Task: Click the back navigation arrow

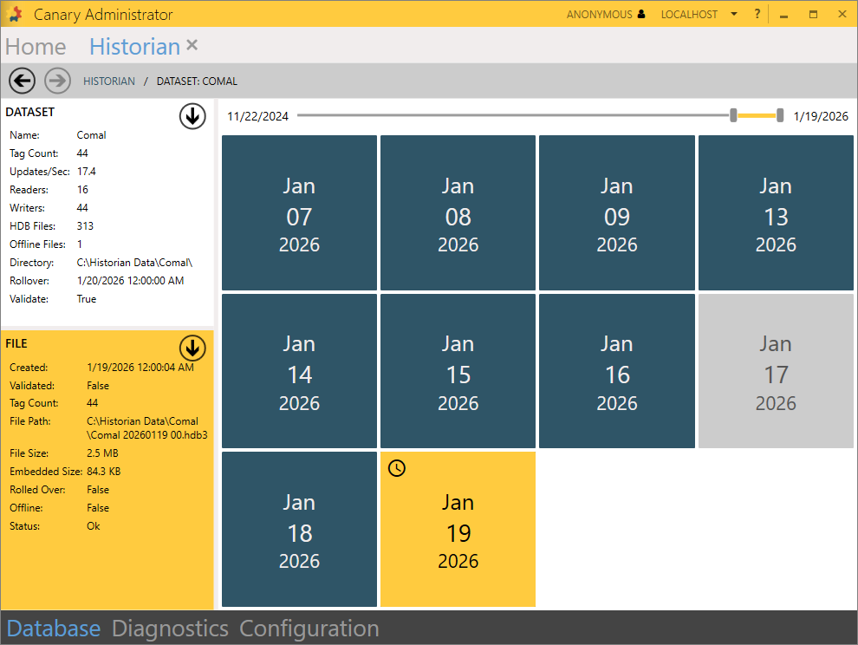Action: tap(22, 81)
